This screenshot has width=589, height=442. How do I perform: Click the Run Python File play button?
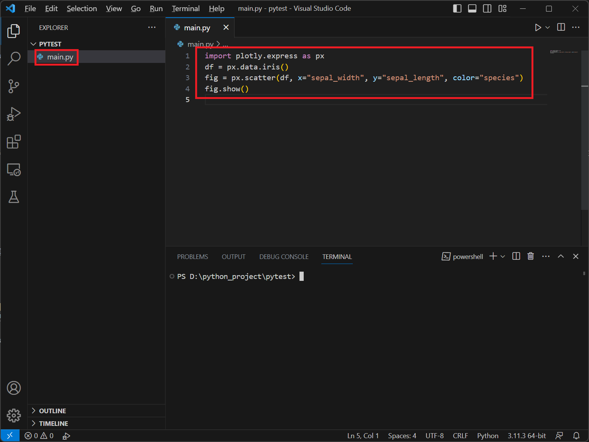coord(538,28)
